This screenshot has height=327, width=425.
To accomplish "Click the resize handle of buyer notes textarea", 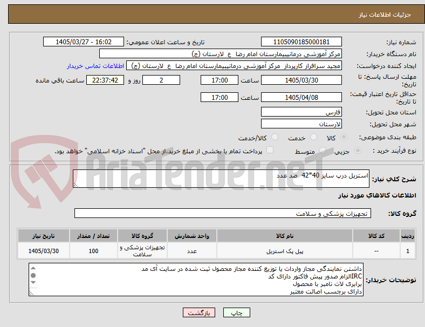I will click(31, 294).
